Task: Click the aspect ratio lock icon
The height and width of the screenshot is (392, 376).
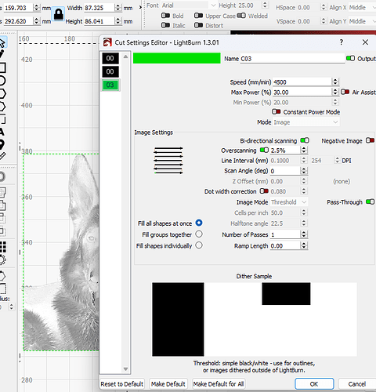Action: (58, 14)
